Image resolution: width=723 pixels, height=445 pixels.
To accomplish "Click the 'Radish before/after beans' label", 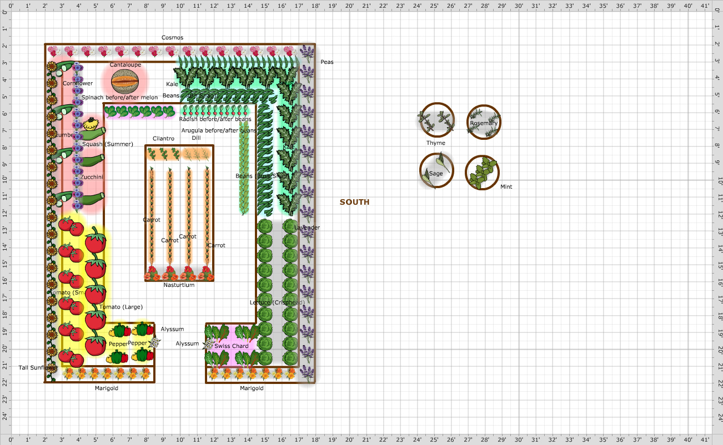I will click(215, 119).
